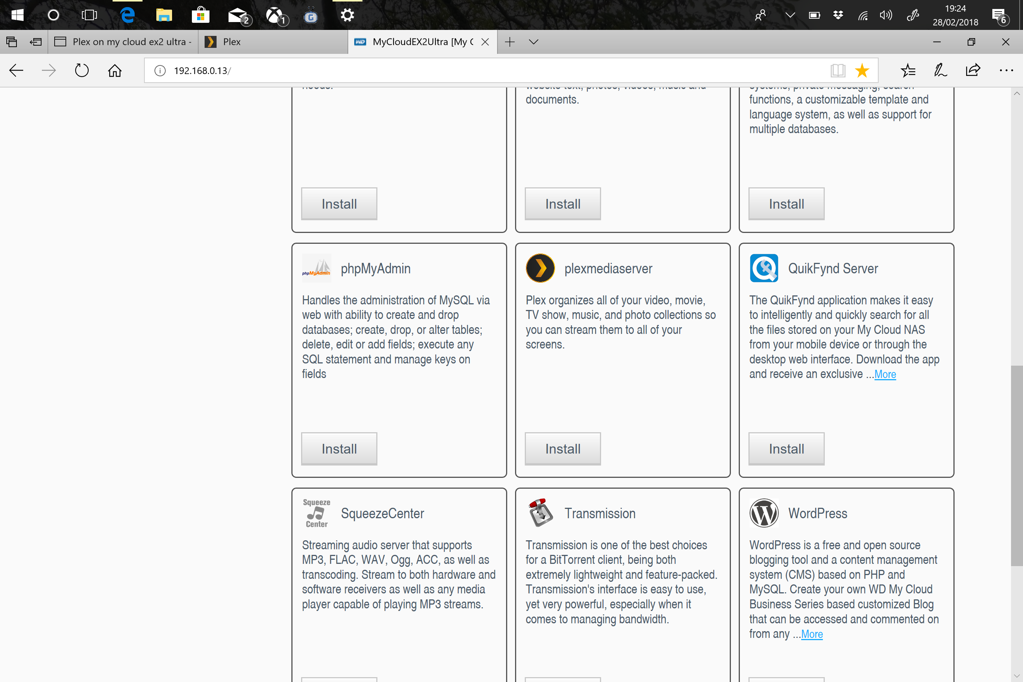1023x682 pixels.
Task: Click the WordPress logo icon
Action: [764, 513]
